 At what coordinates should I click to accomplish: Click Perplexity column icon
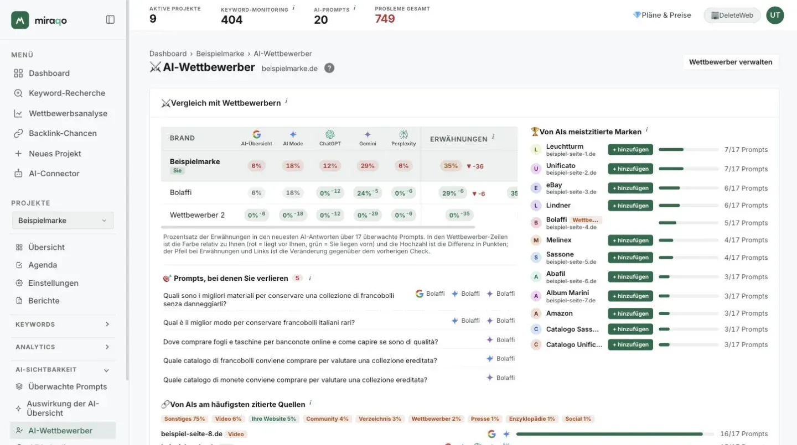pos(403,134)
